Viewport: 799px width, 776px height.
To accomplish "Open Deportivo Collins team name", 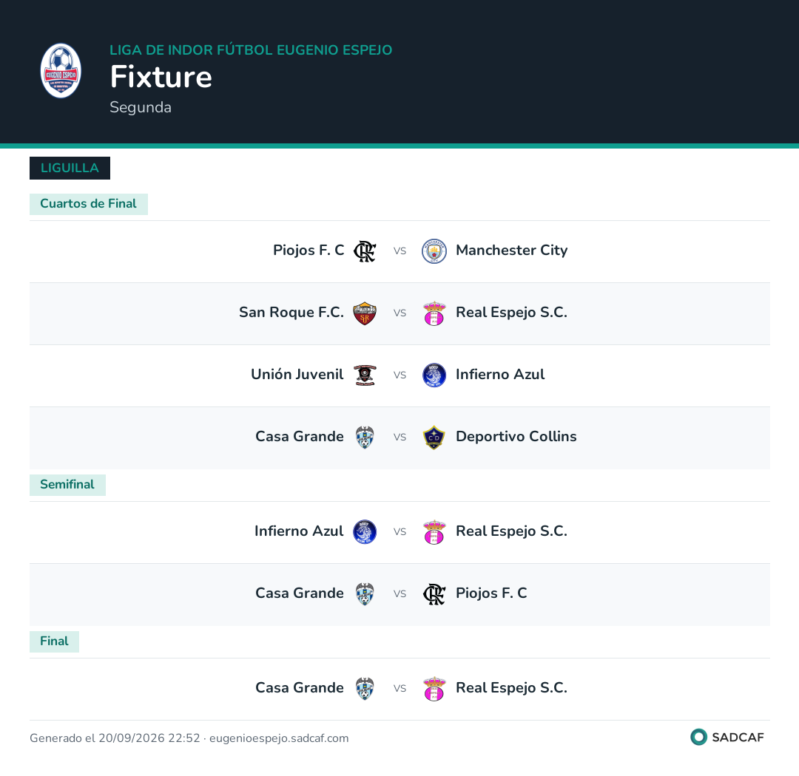I will pyautogui.click(x=516, y=436).
